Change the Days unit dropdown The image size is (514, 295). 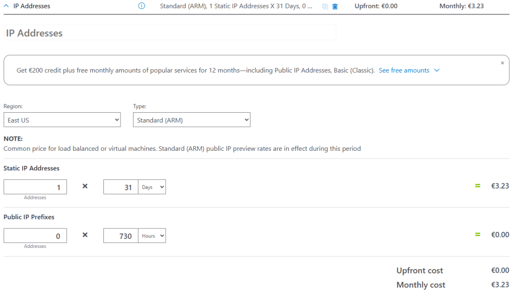(152, 187)
